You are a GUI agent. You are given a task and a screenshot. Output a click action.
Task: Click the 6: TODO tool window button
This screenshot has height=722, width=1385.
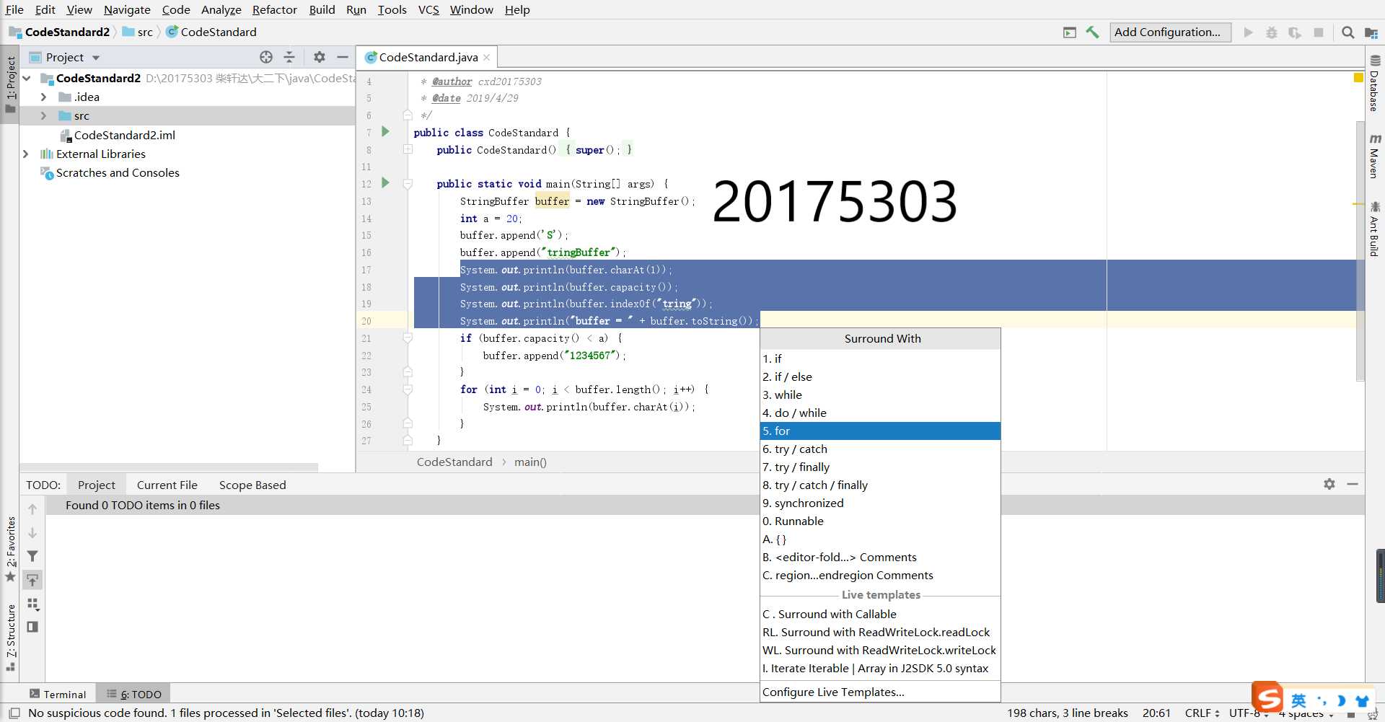click(x=134, y=694)
